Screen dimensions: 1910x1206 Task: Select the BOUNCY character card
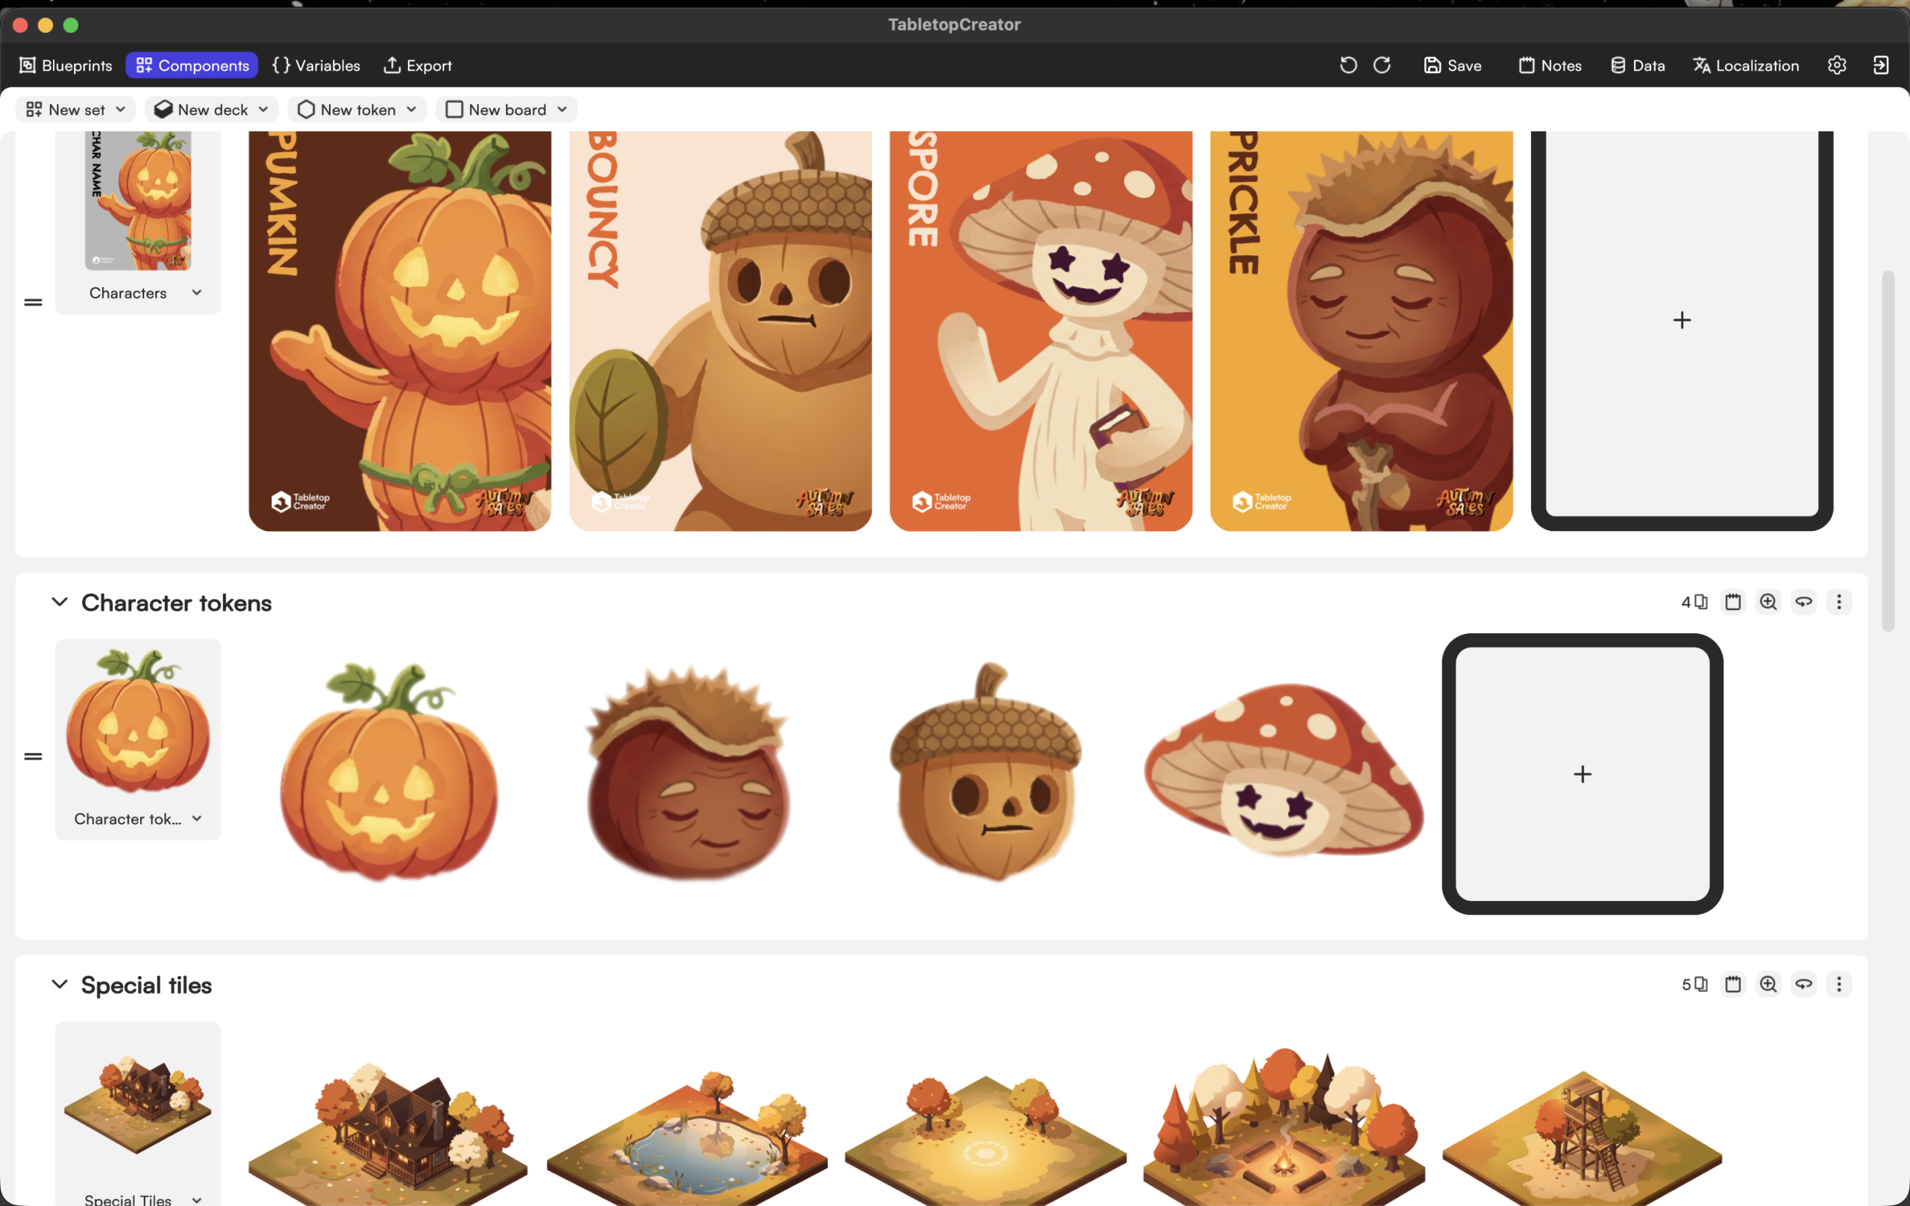(720, 330)
